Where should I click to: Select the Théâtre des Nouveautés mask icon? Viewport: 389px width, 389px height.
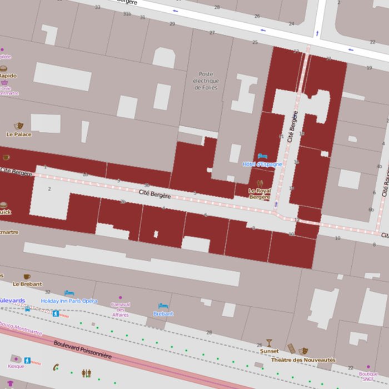pyautogui.click(x=303, y=351)
